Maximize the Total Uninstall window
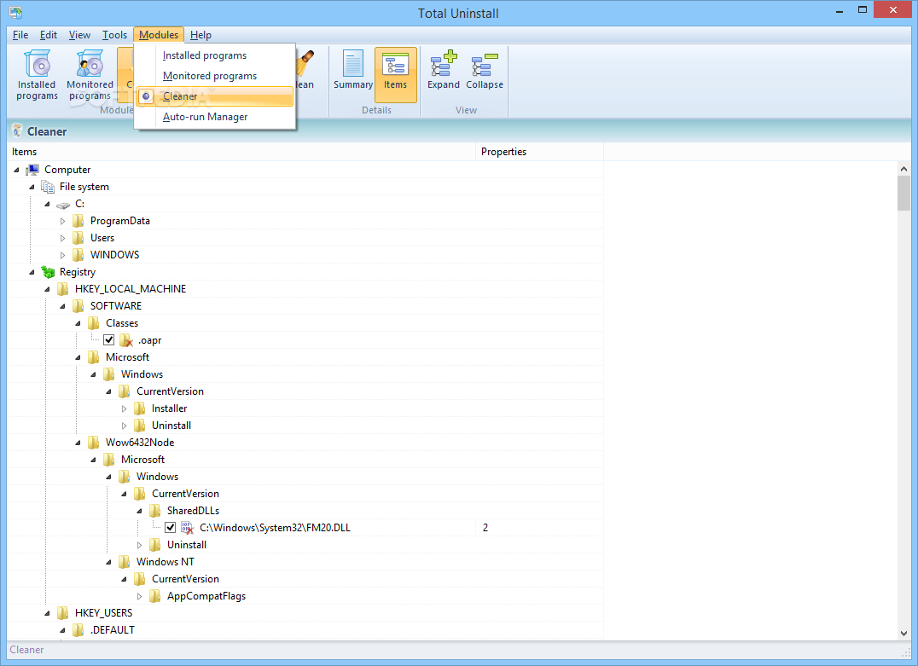 click(863, 10)
